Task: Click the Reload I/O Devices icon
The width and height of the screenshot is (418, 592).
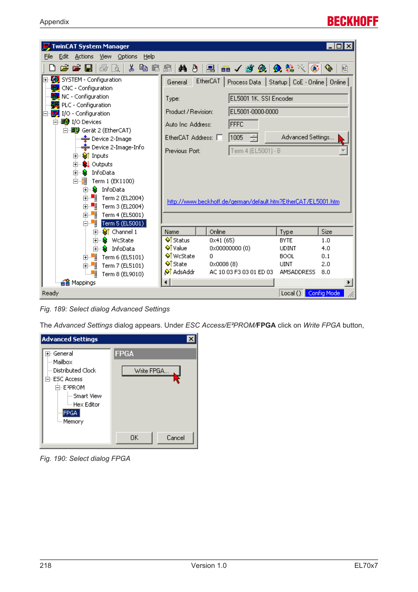Action: click(x=290, y=68)
